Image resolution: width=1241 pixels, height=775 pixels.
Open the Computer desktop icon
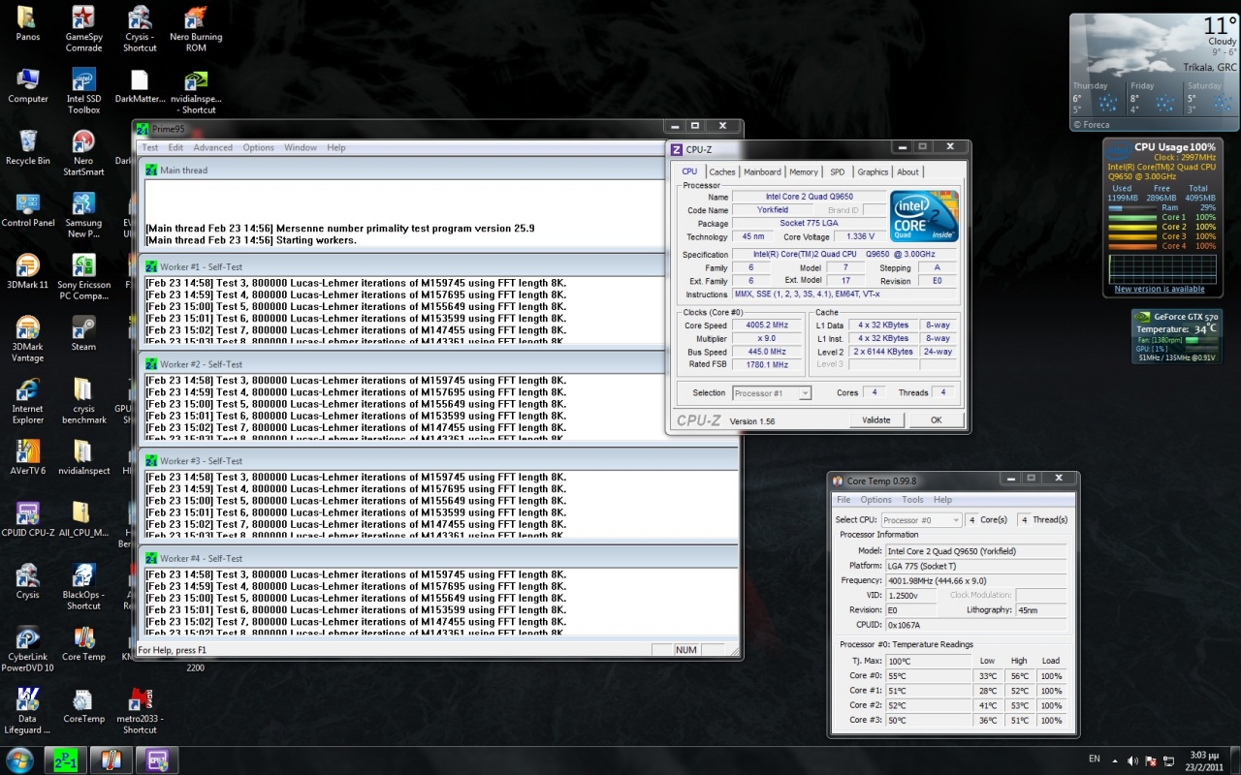click(x=28, y=85)
